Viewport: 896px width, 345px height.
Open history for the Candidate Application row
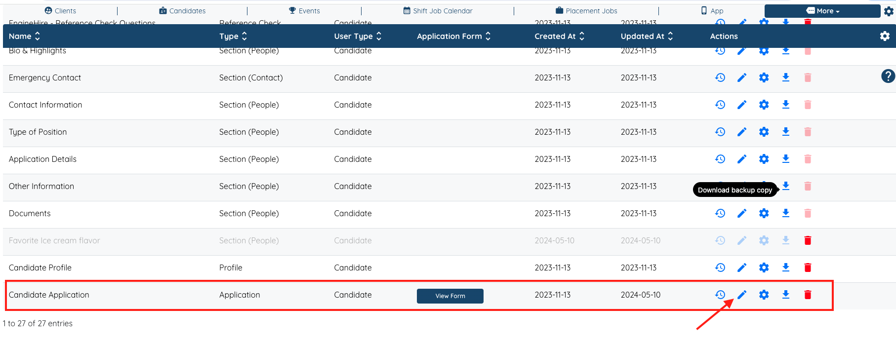tap(720, 295)
